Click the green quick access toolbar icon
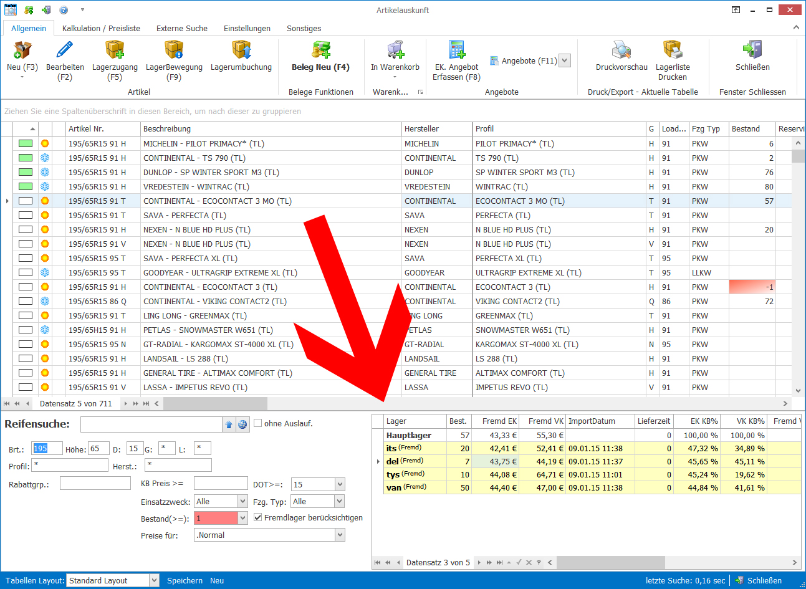The image size is (806, 589). pos(29,10)
